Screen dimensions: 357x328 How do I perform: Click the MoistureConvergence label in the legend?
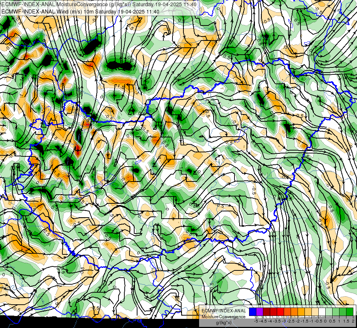[x=224, y=317]
